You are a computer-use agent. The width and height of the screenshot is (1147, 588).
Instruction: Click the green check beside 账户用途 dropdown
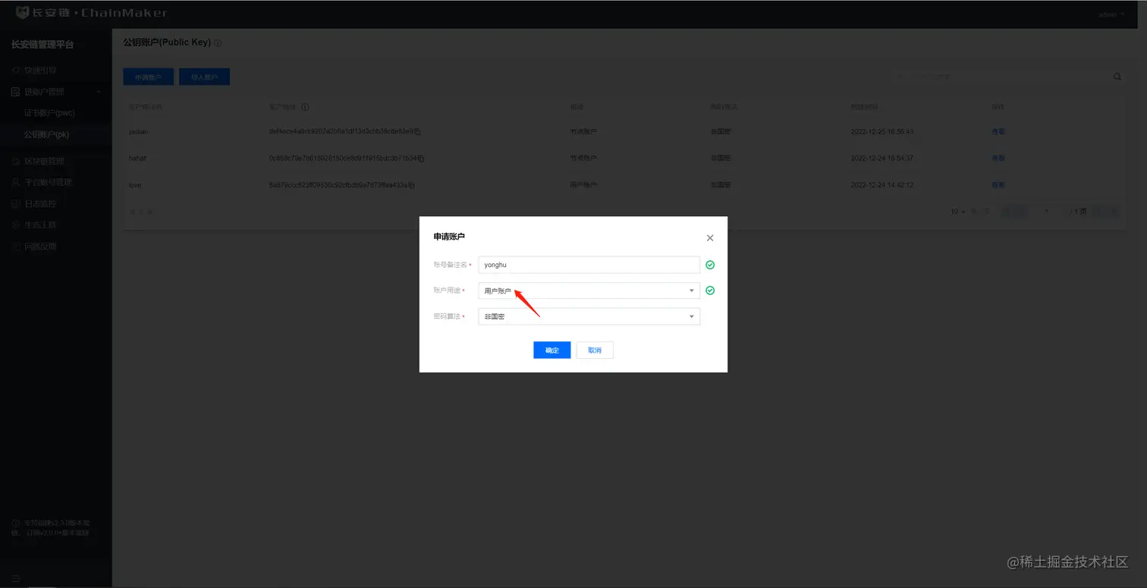(x=710, y=291)
